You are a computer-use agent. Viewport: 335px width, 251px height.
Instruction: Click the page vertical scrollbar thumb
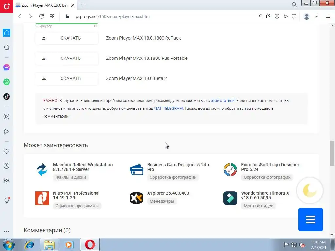(x=332, y=153)
